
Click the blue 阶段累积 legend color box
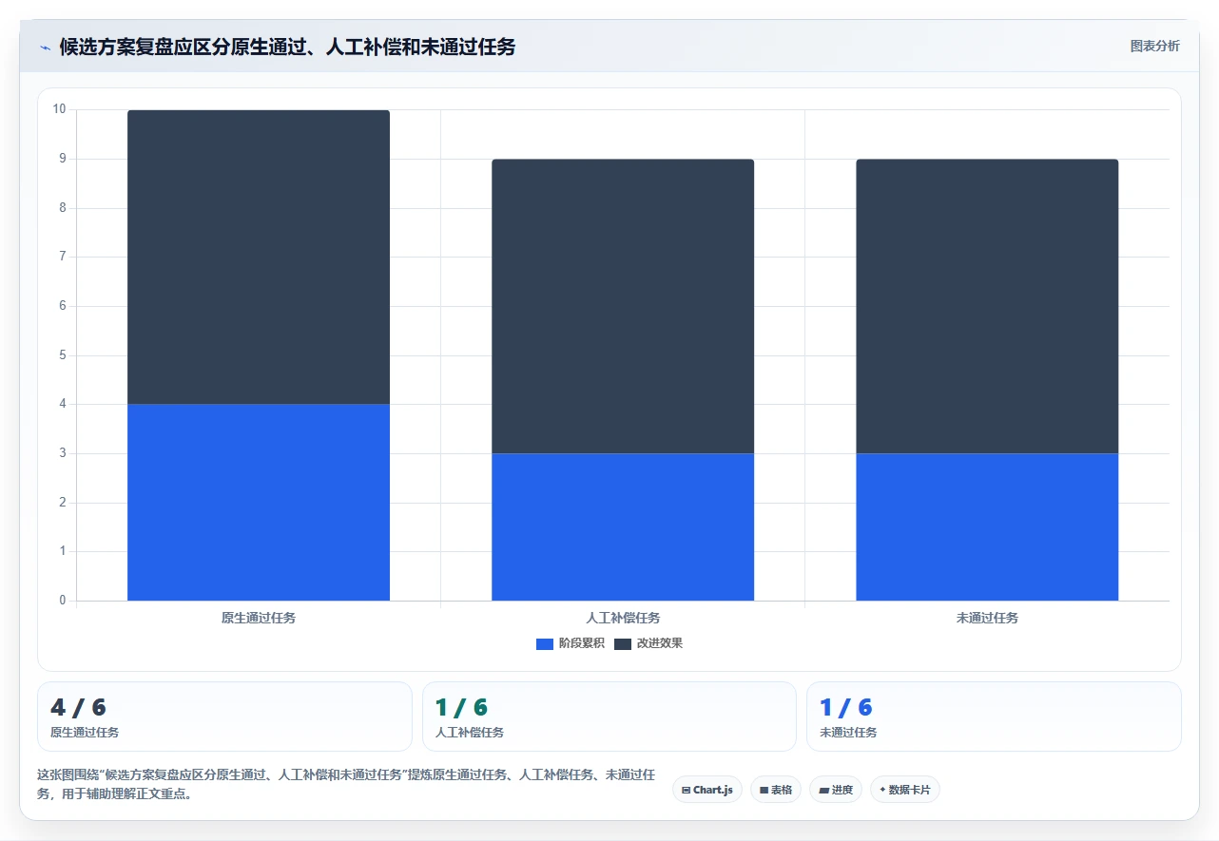545,644
